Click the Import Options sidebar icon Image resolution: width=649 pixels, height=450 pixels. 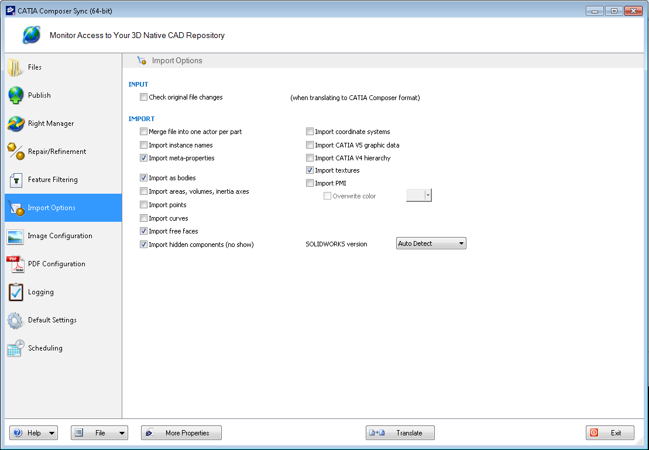click(x=16, y=208)
